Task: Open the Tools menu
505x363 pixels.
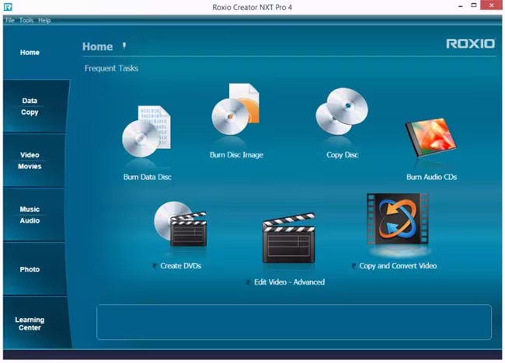Action: [x=26, y=20]
